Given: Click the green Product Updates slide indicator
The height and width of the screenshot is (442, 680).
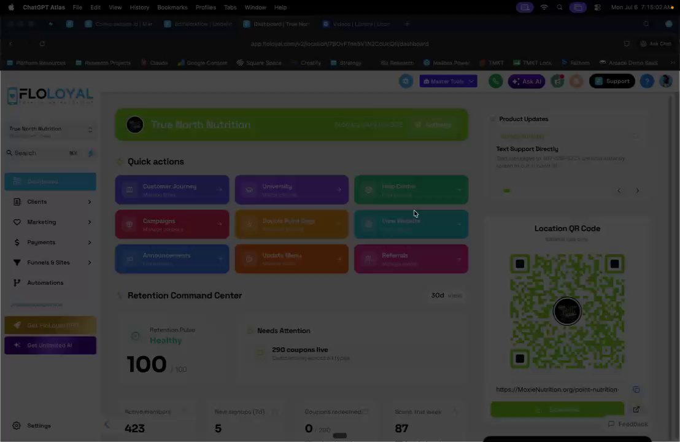Looking at the screenshot, I should click(506, 190).
